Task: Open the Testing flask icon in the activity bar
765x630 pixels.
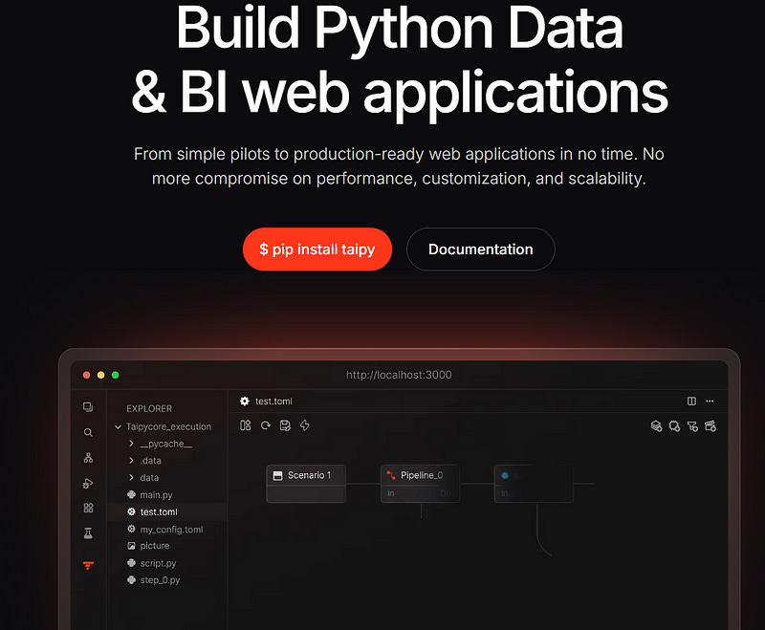Action: [88, 533]
